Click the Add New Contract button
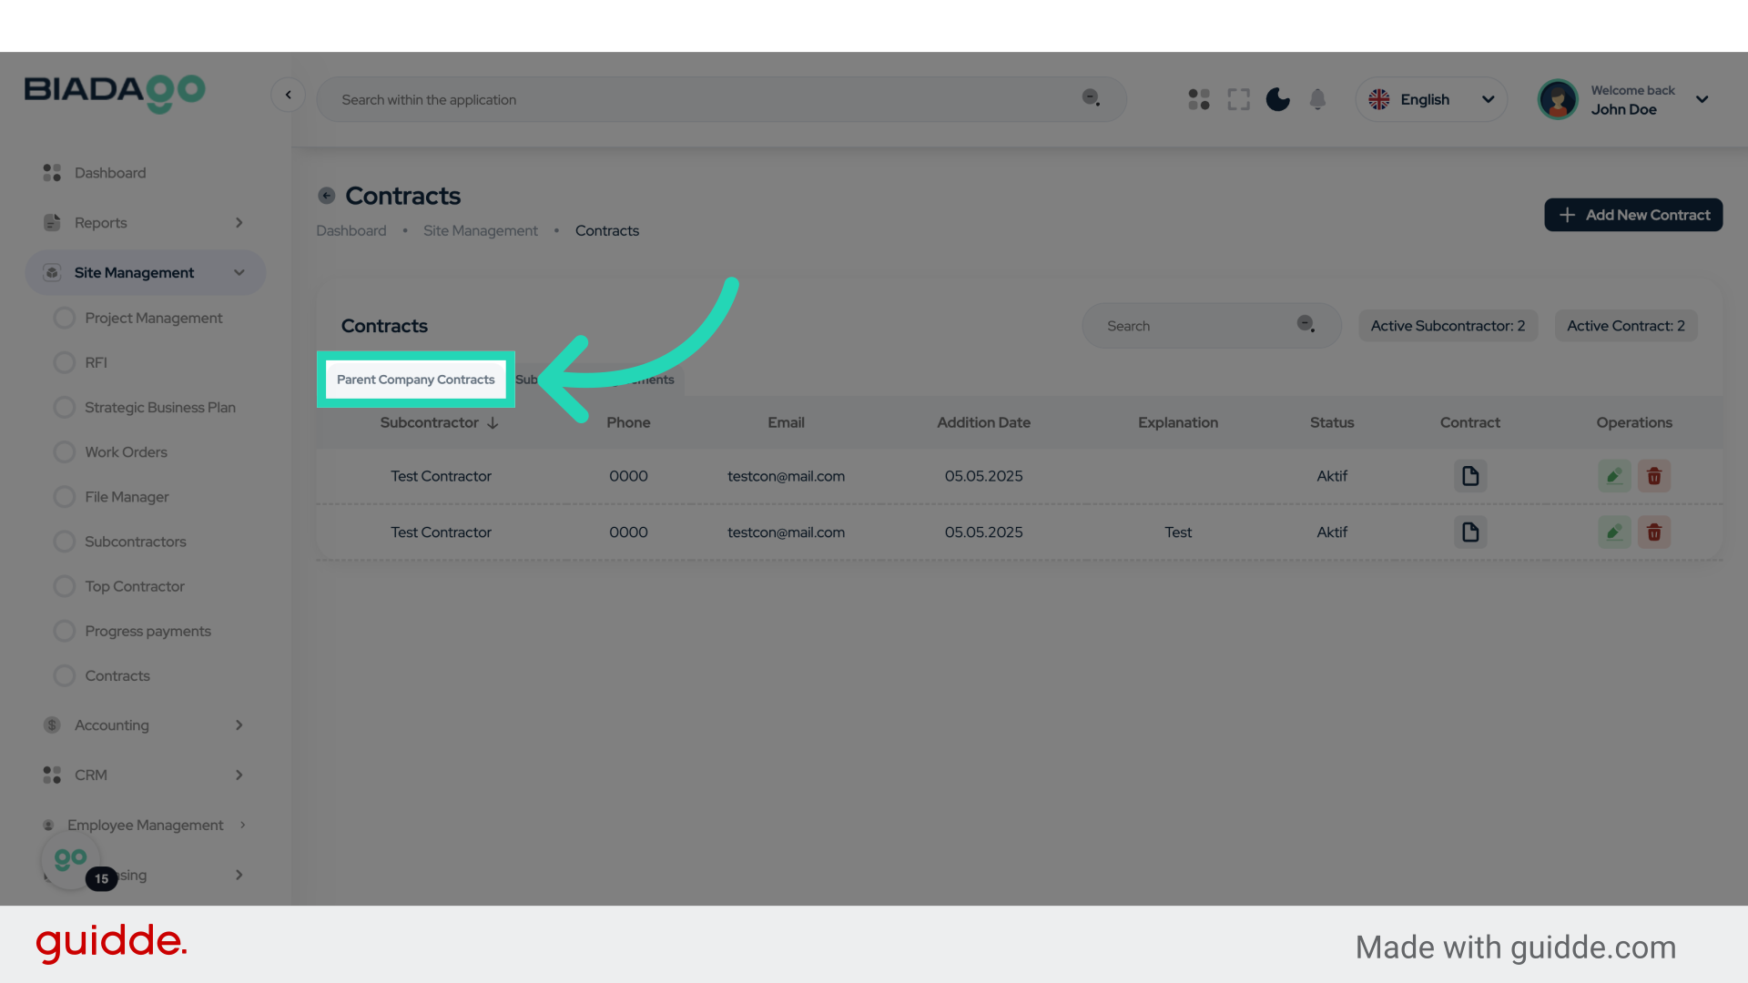Screen dimensions: 1748x983 (x=1633, y=215)
